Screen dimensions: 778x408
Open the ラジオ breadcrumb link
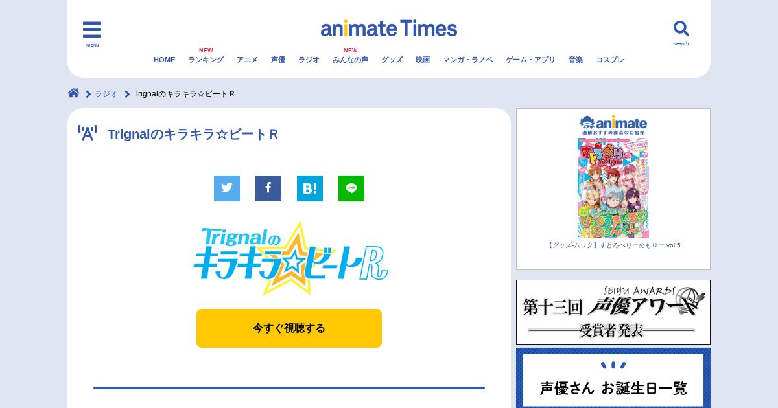click(x=106, y=94)
